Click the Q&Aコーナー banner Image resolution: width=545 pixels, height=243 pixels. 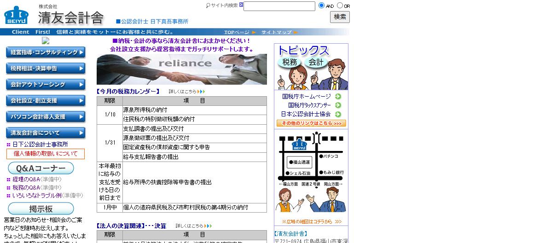41,168
